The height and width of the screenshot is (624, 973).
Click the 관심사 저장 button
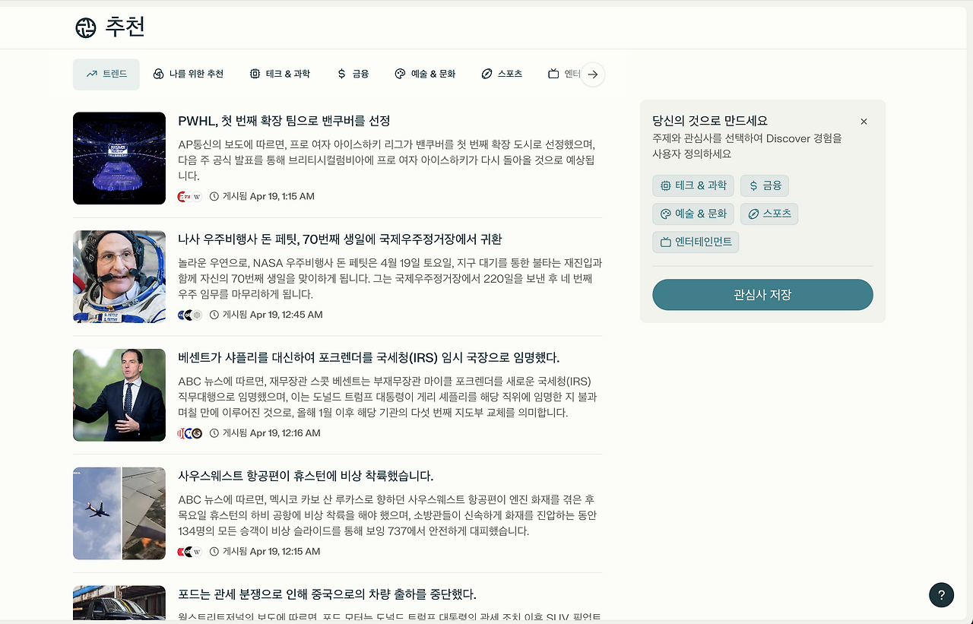[x=762, y=295]
